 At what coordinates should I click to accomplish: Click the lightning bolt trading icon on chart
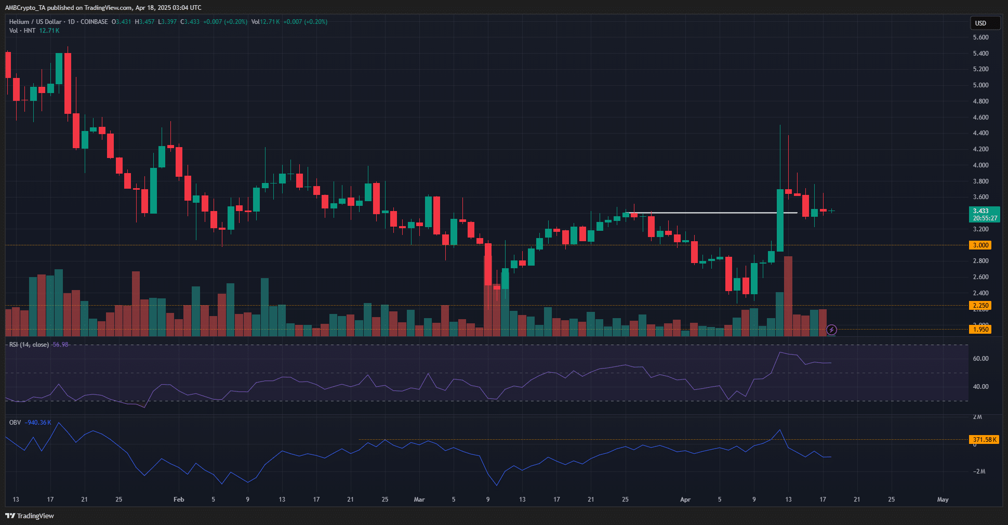(x=832, y=330)
